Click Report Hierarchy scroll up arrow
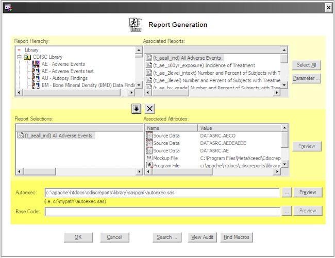The image size is (335, 258). click(139, 50)
